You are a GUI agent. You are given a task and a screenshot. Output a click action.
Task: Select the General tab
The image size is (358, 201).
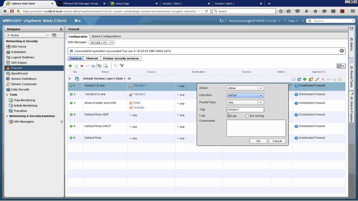76,58
